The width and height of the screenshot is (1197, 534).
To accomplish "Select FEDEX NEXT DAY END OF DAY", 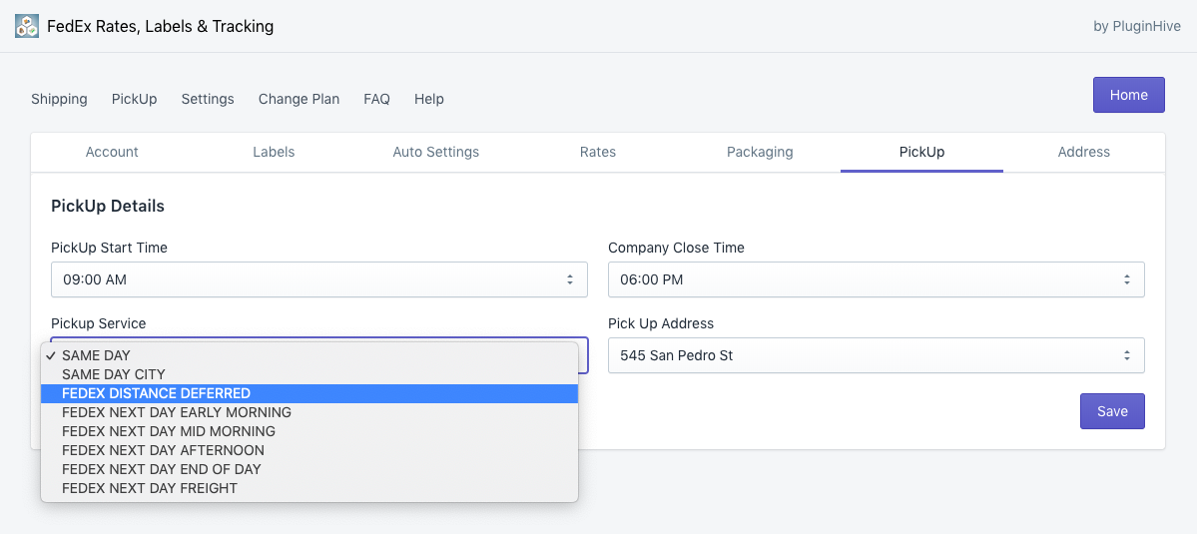I will (x=309, y=469).
